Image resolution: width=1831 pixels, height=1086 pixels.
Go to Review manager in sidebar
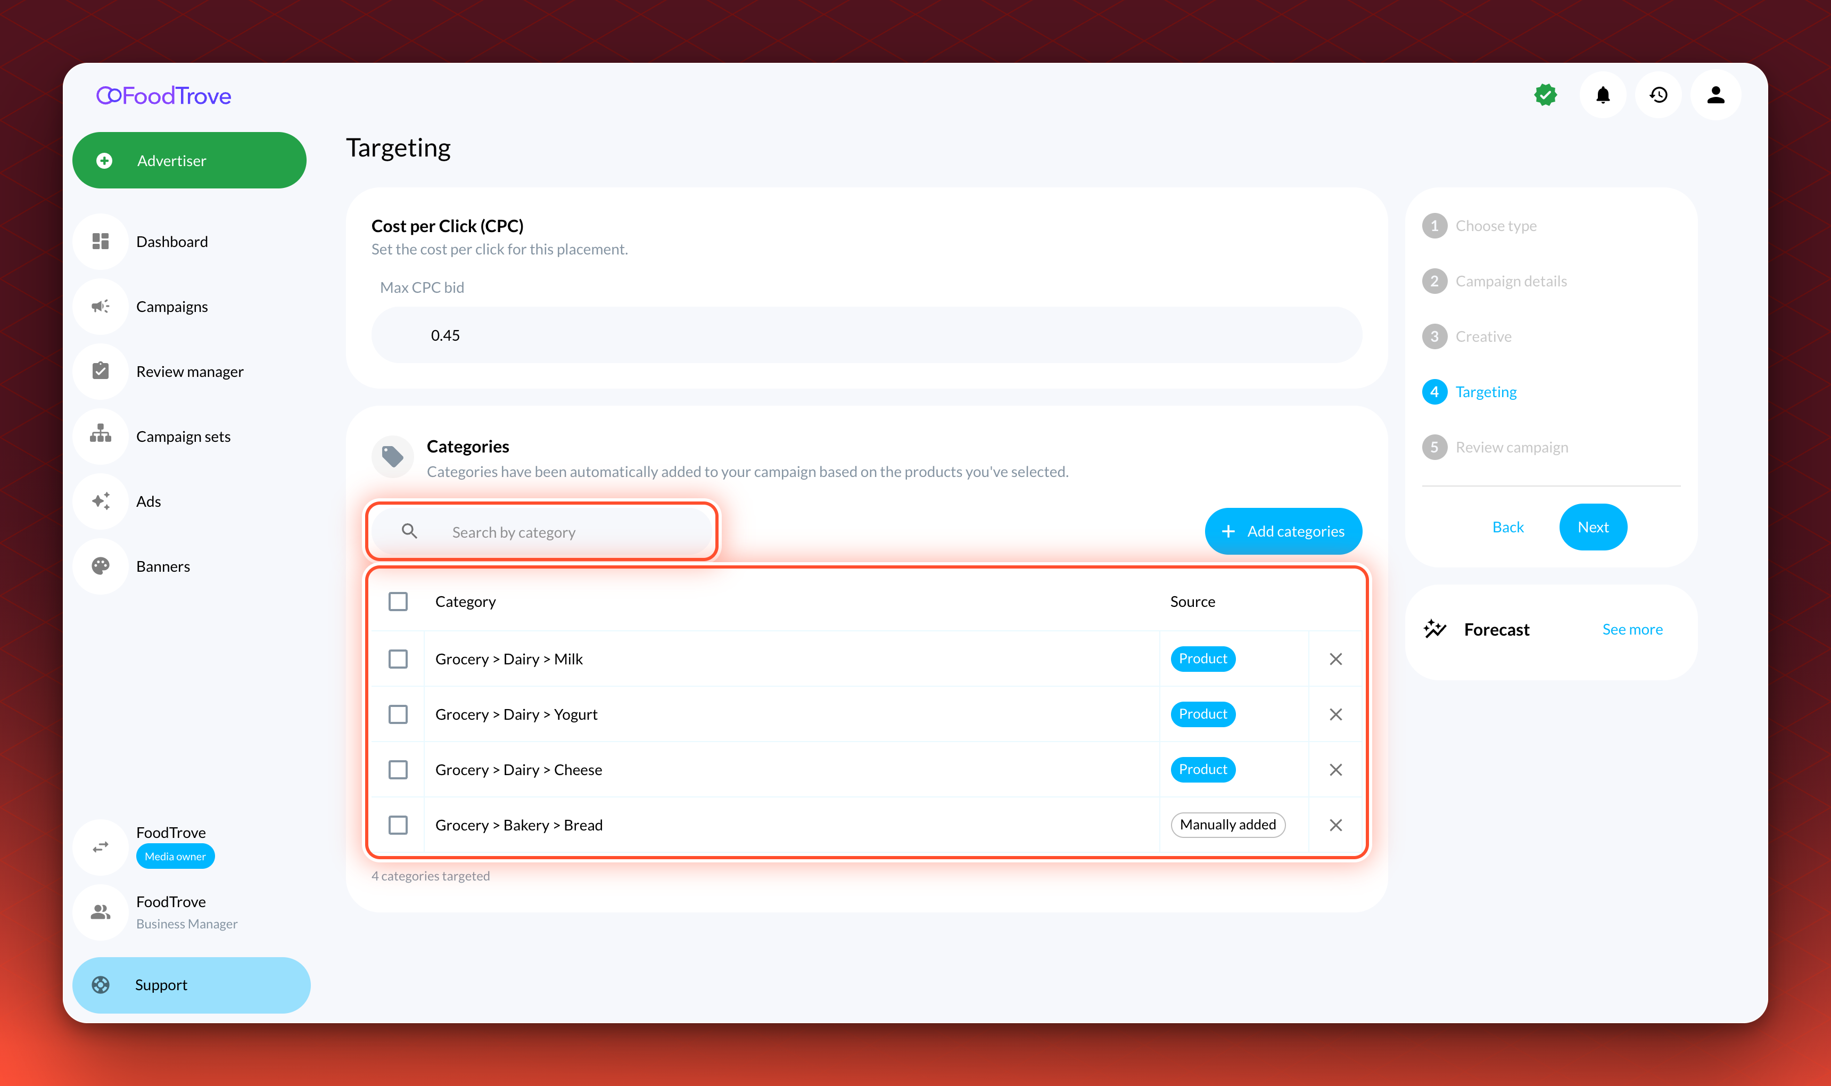pos(189,372)
